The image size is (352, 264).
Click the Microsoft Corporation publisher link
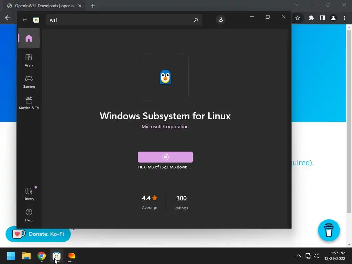165,126
